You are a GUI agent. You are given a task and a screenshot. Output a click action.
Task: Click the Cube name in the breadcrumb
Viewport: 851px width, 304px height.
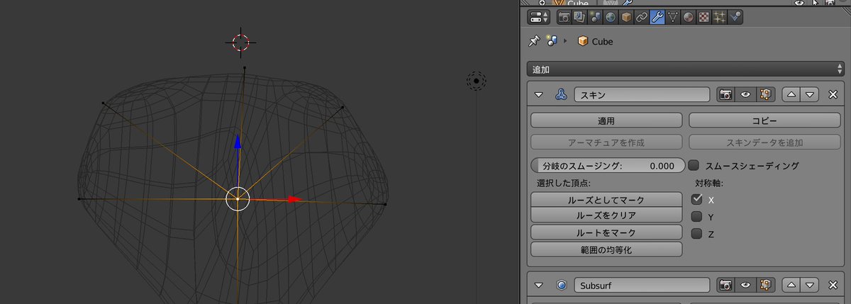coord(602,42)
